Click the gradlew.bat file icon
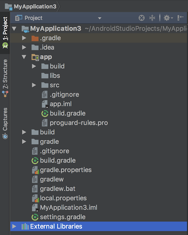188x235 pixels. coord(35,189)
